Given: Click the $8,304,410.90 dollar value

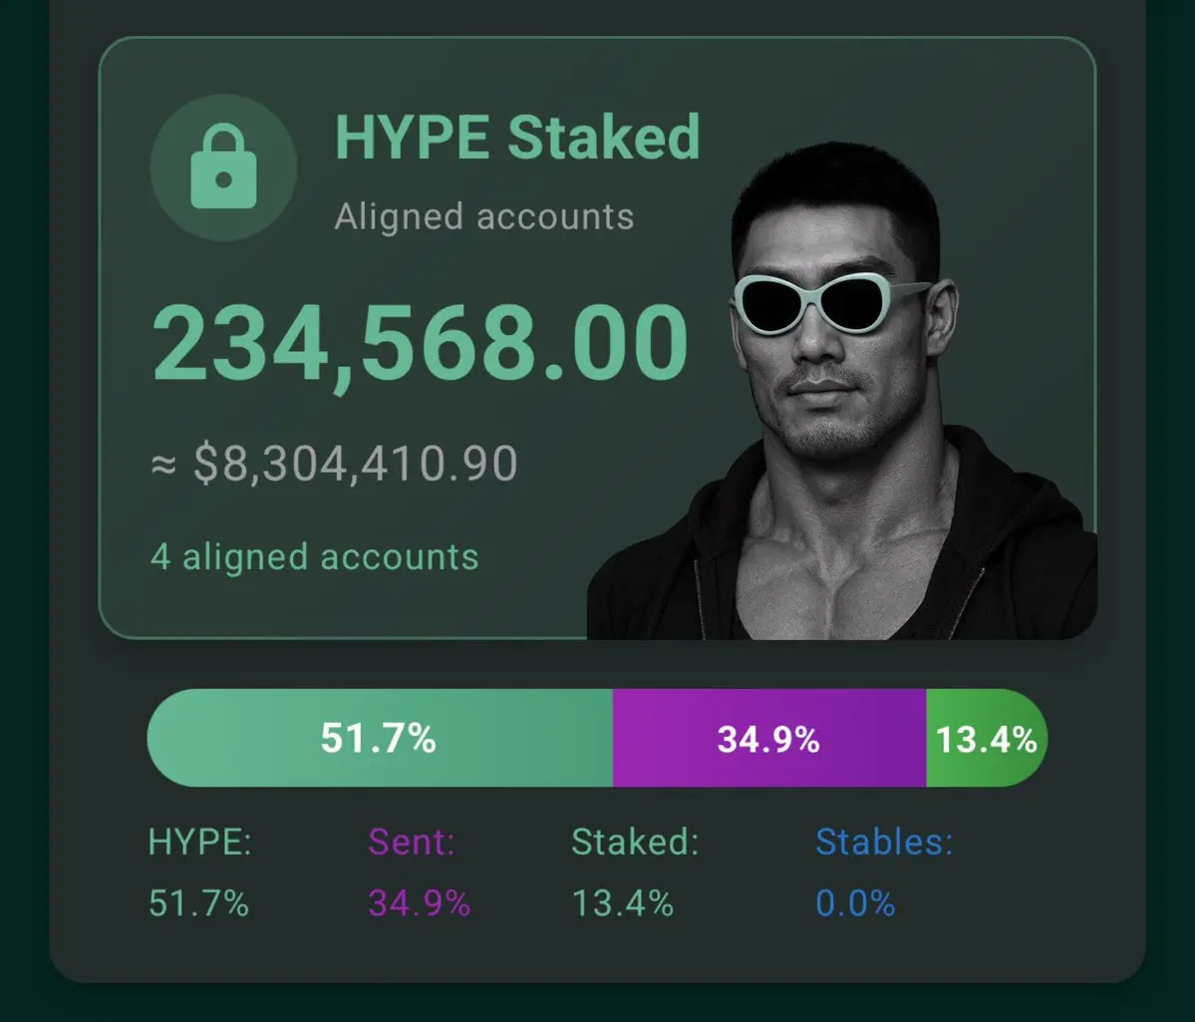Looking at the screenshot, I should click(x=334, y=464).
